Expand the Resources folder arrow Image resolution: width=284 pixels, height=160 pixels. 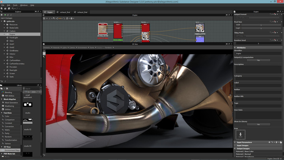coord(4,24)
